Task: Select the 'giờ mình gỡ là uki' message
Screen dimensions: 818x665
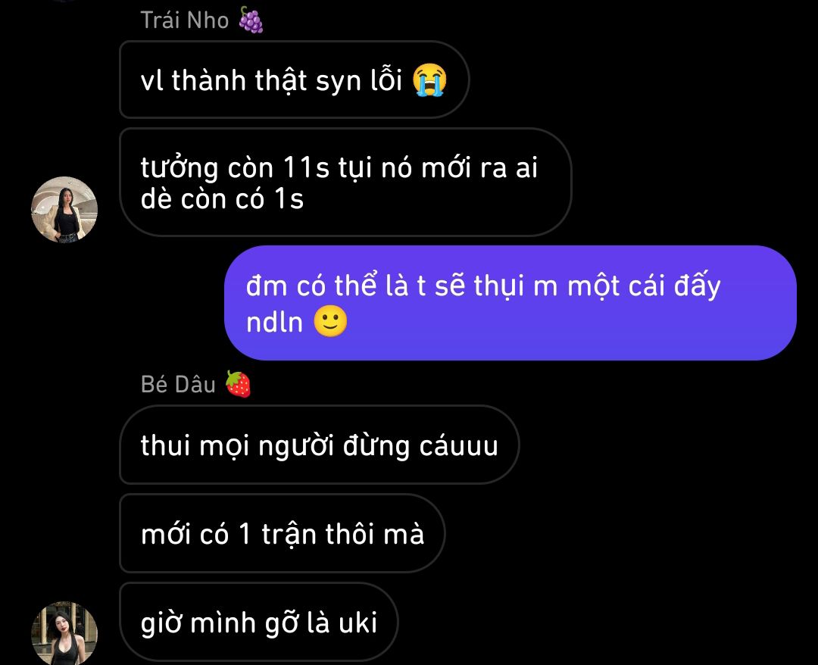Action: (259, 622)
